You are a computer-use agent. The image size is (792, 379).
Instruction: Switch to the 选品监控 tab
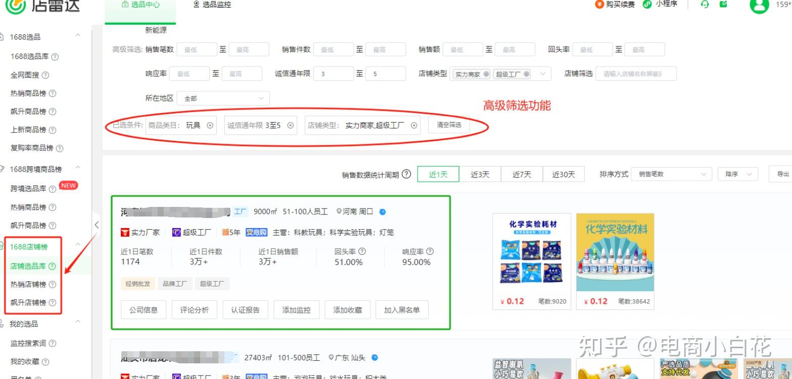(212, 5)
